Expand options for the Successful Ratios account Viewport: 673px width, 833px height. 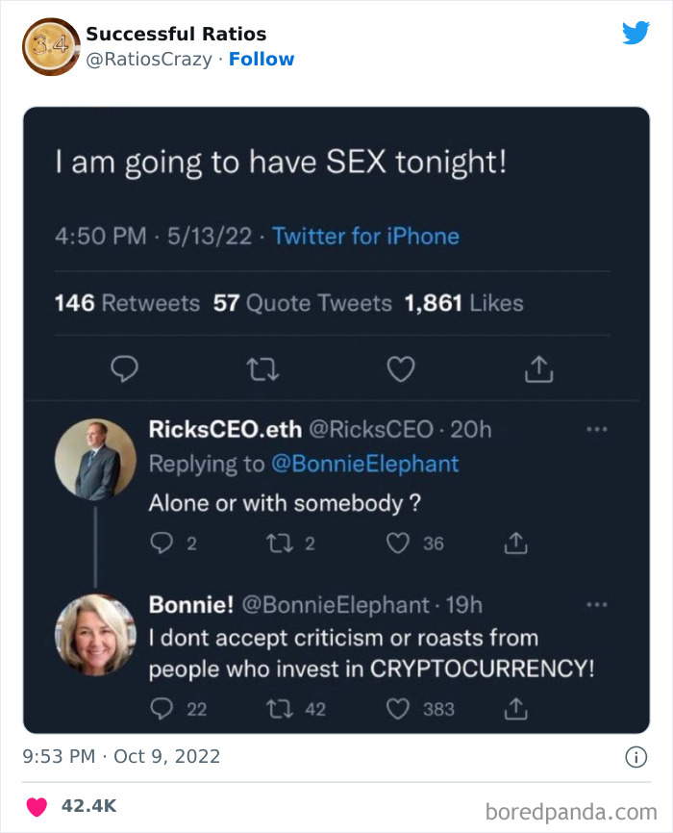point(636,32)
